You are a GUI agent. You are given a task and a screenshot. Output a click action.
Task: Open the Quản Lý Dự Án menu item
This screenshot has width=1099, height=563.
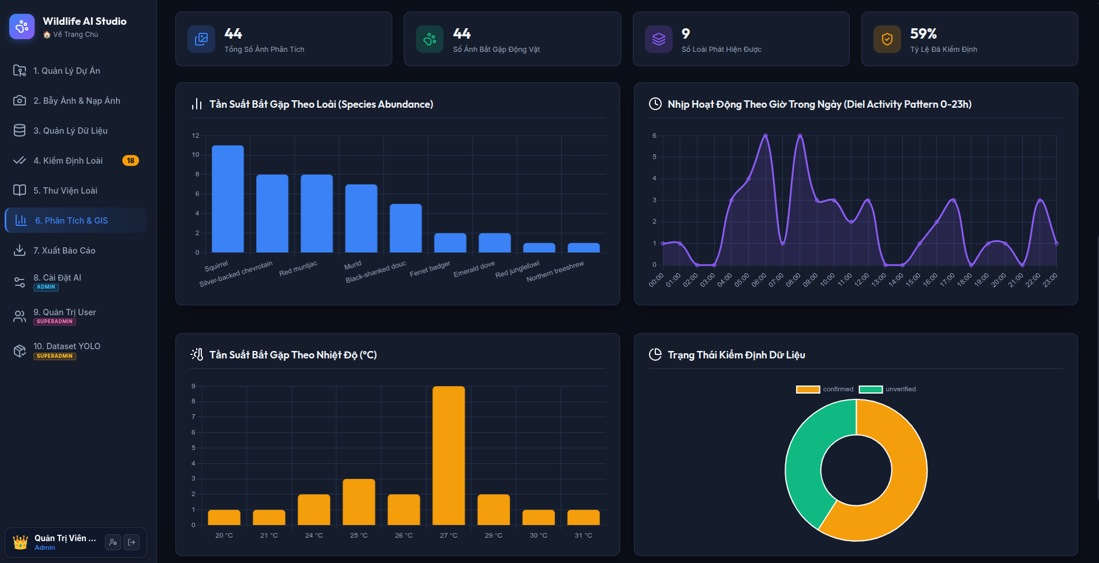76,70
